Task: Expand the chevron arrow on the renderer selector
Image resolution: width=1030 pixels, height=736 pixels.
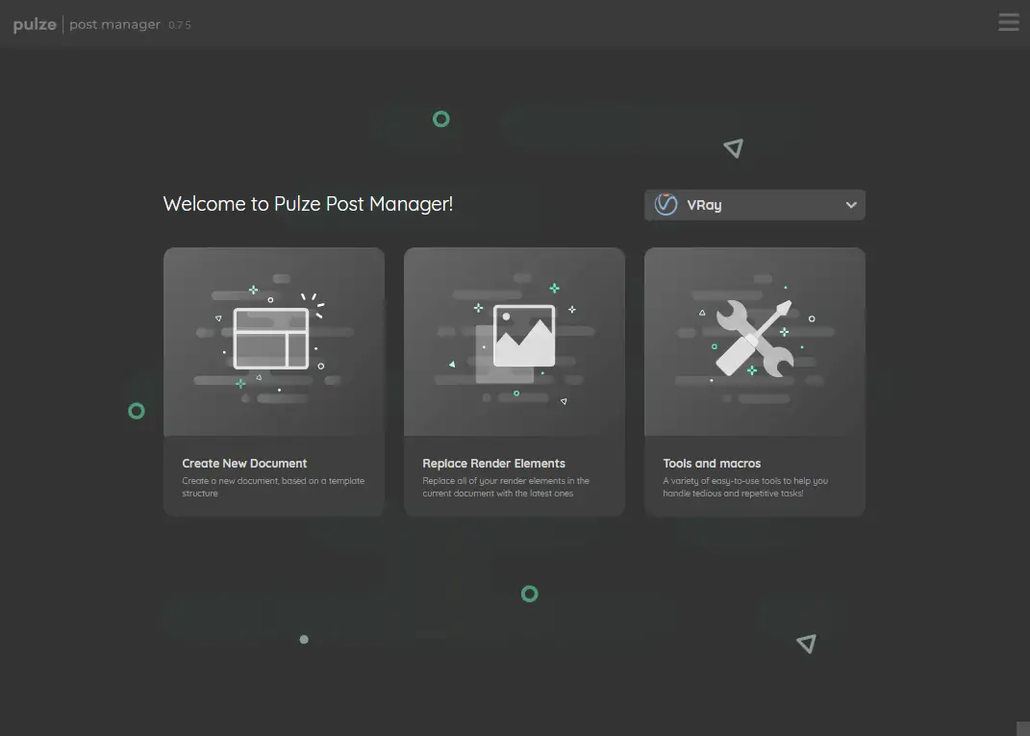Action: coord(850,205)
